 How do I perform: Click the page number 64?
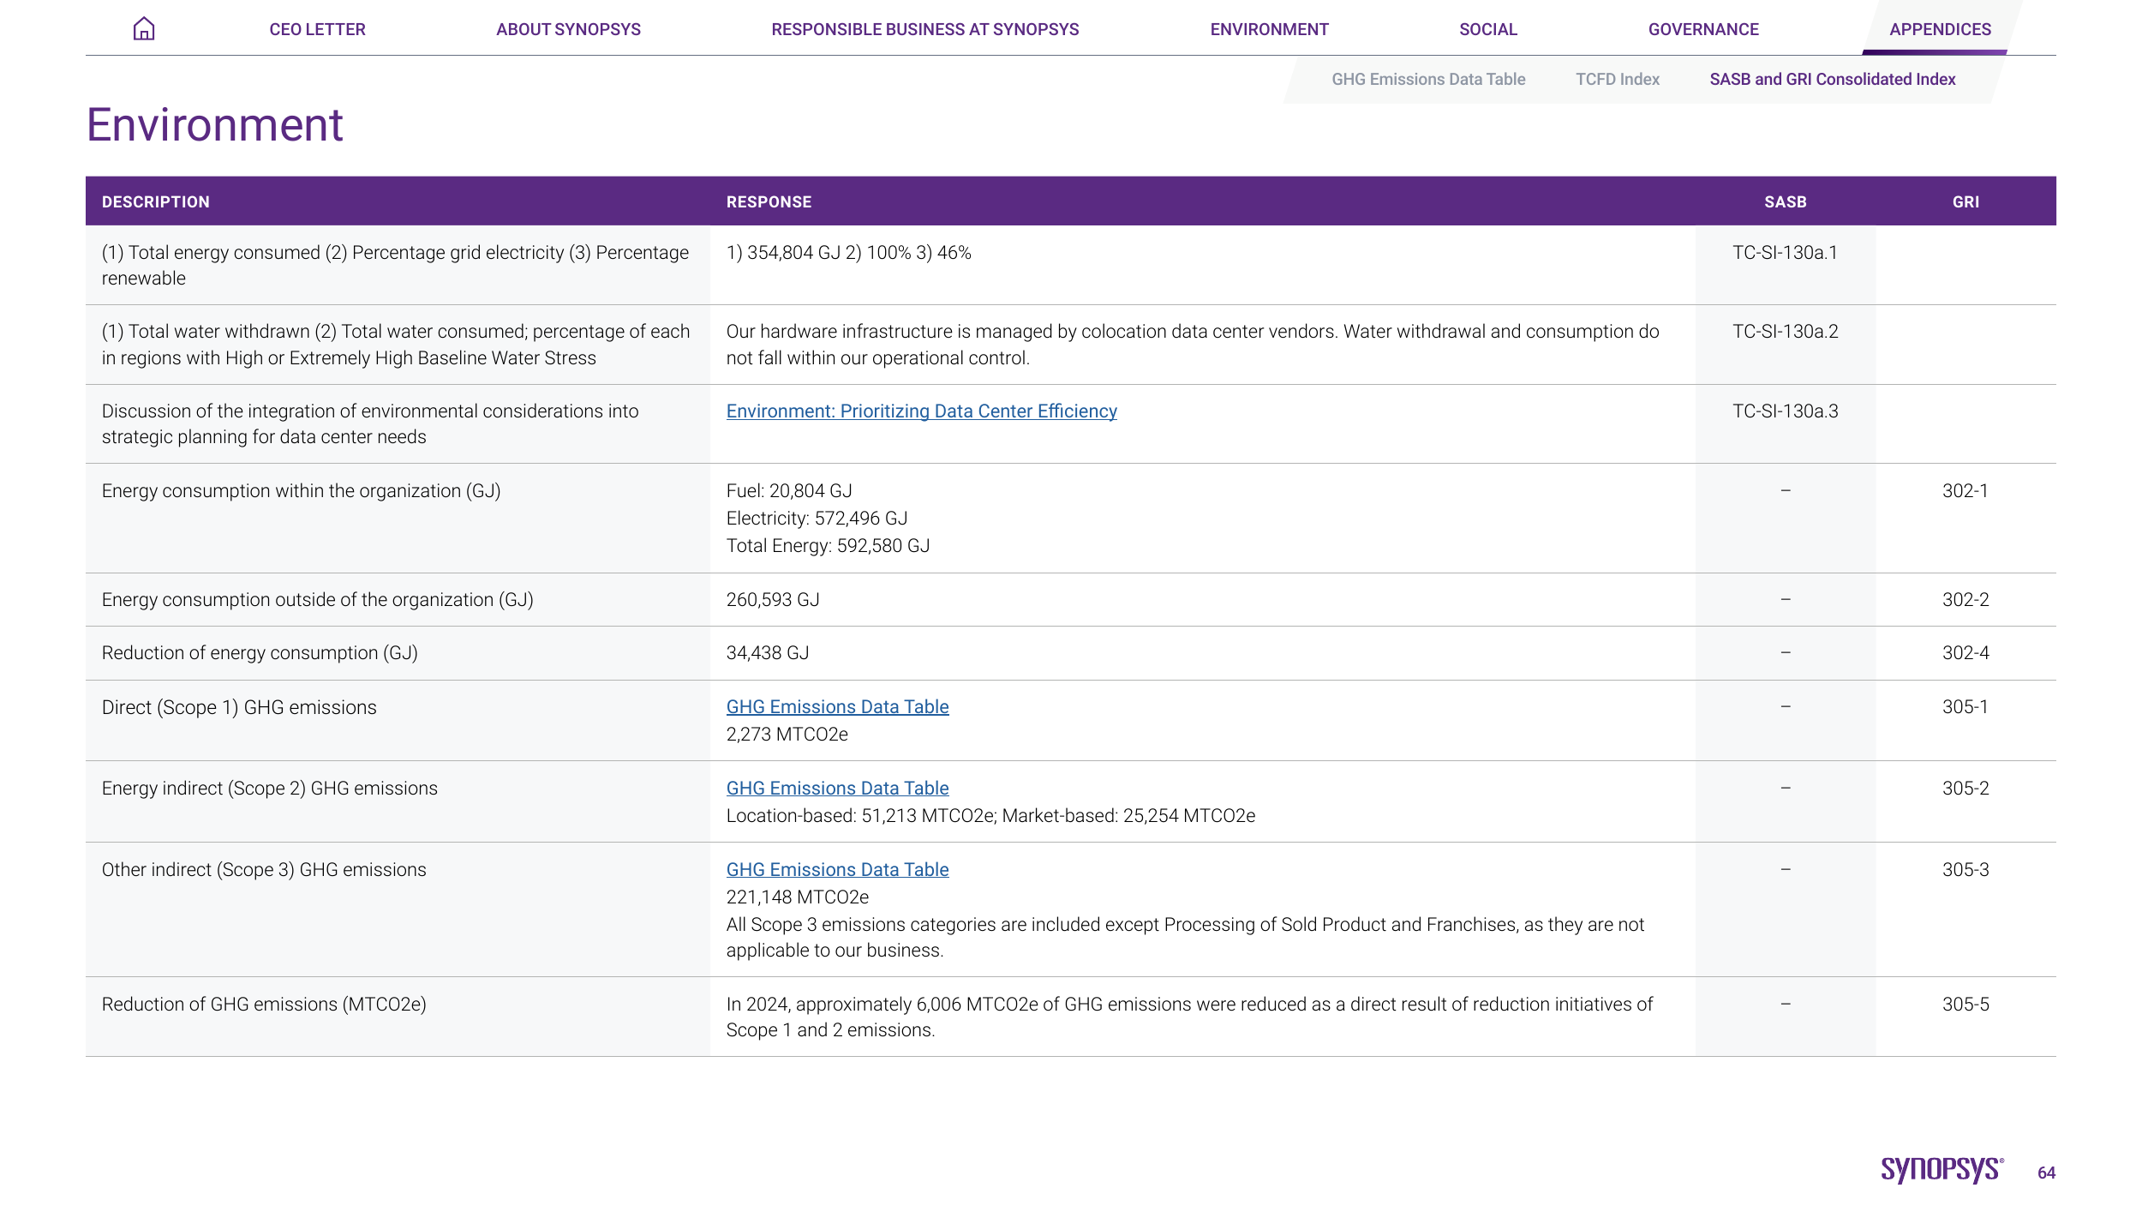(x=2046, y=1173)
